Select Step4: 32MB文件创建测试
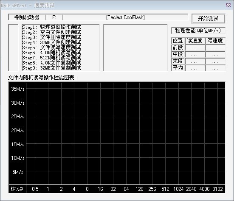The height and width of the screenshot is (201, 234). click(52, 42)
